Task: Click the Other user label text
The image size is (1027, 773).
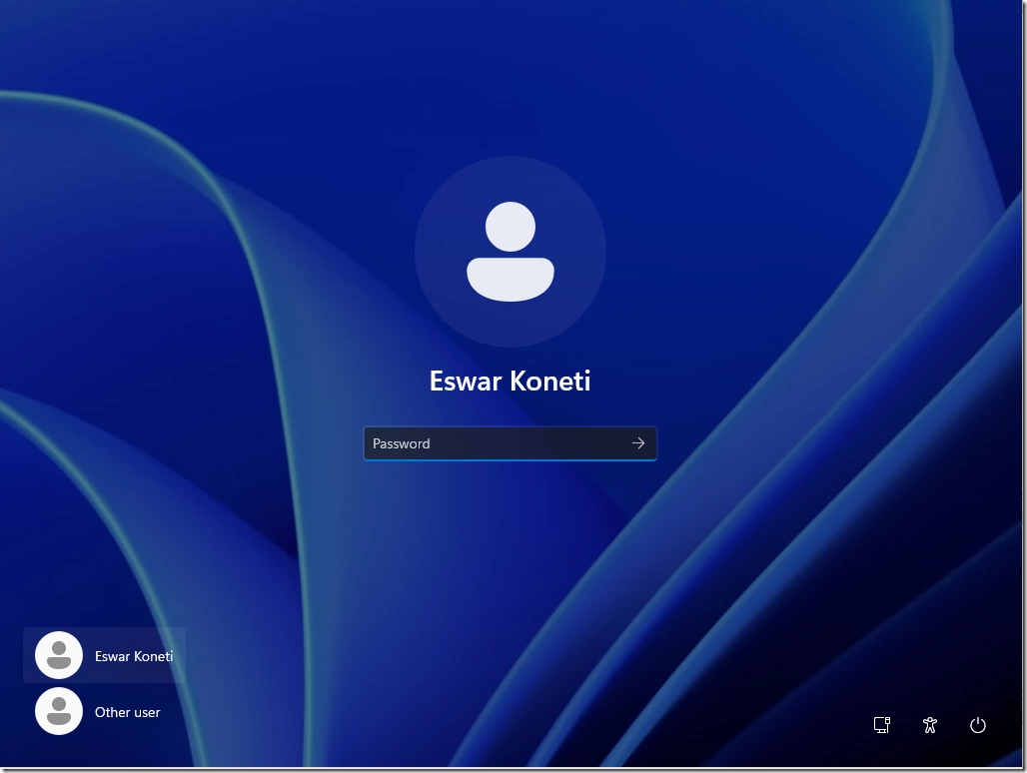Action: [127, 712]
